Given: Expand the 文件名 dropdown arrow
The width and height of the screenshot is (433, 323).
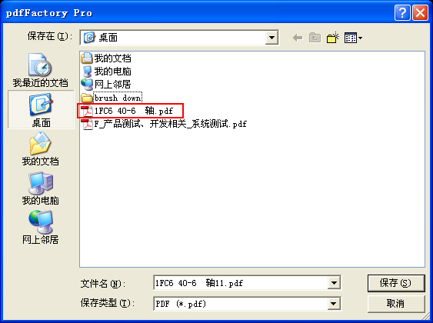Looking at the screenshot, I should pyautogui.click(x=334, y=283).
